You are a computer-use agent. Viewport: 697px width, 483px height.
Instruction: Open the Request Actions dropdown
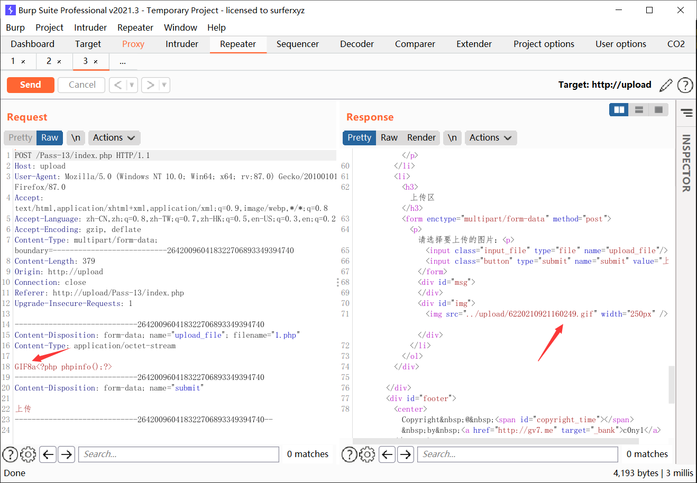[114, 137]
